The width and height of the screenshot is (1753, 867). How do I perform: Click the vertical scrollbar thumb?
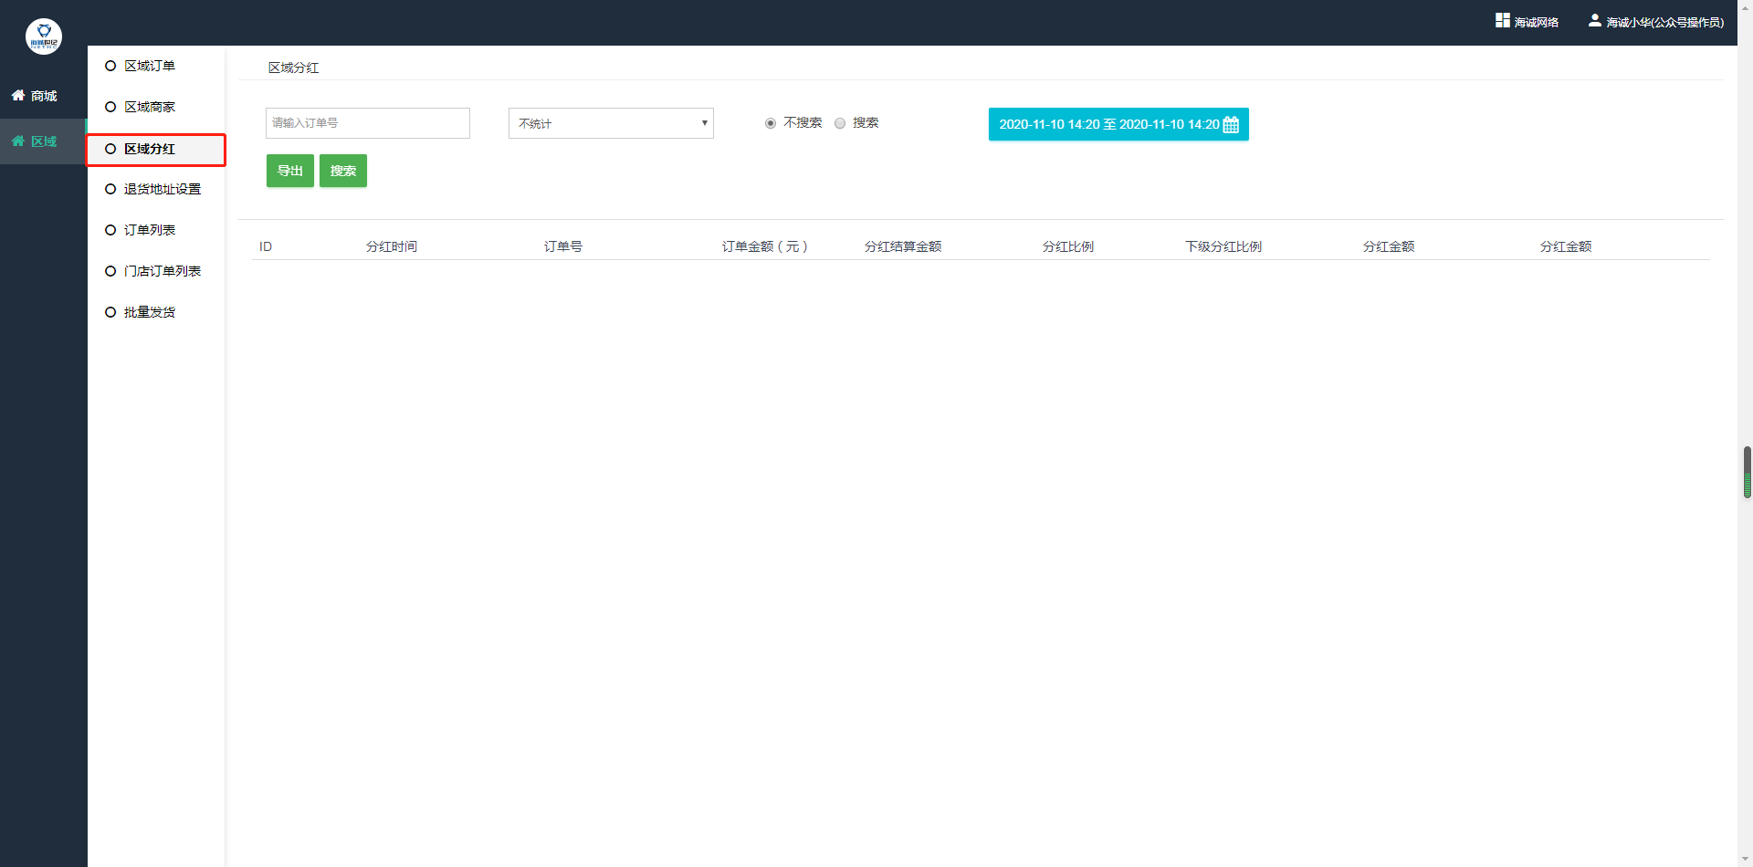pyautogui.click(x=1748, y=472)
